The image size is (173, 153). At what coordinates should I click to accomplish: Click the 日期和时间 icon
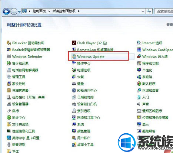pos(74,97)
